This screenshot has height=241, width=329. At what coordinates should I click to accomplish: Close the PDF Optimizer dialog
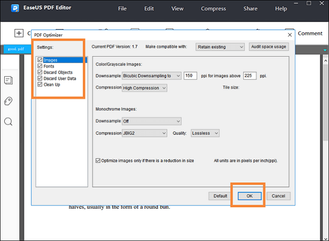(x=290, y=35)
